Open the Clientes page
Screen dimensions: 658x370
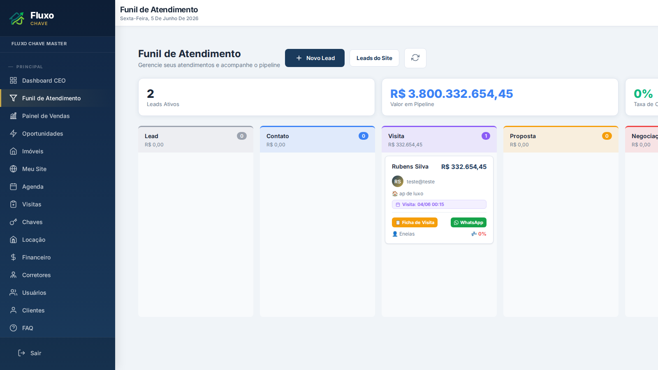click(x=58, y=310)
